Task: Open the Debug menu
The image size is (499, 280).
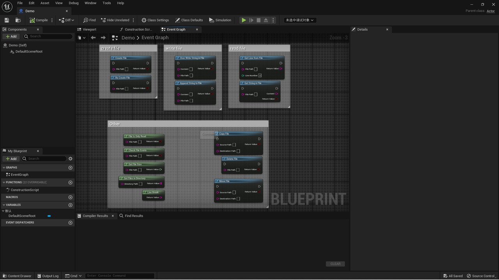Action: pos(74,3)
